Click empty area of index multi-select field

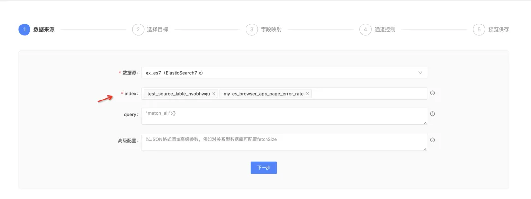(x=369, y=94)
